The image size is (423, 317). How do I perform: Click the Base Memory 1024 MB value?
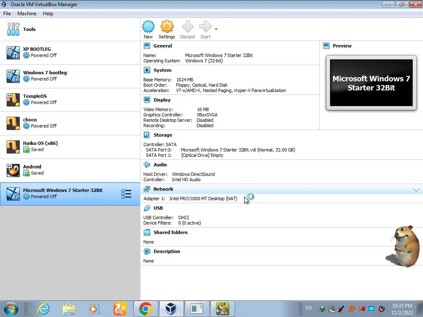(185, 80)
